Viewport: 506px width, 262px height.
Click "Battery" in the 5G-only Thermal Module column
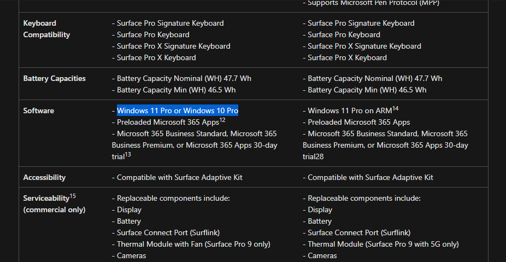(x=320, y=222)
